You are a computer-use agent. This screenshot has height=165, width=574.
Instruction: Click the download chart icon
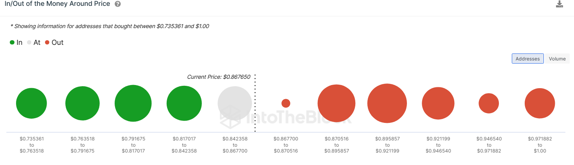(559, 4)
